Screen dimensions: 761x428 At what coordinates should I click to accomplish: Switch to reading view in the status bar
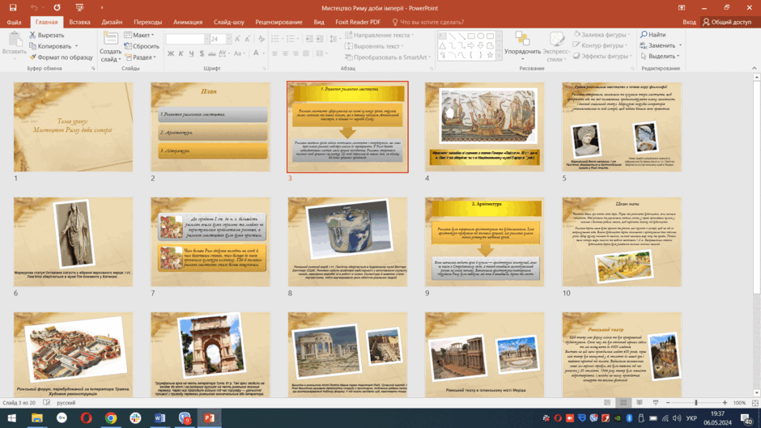click(640, 403)
